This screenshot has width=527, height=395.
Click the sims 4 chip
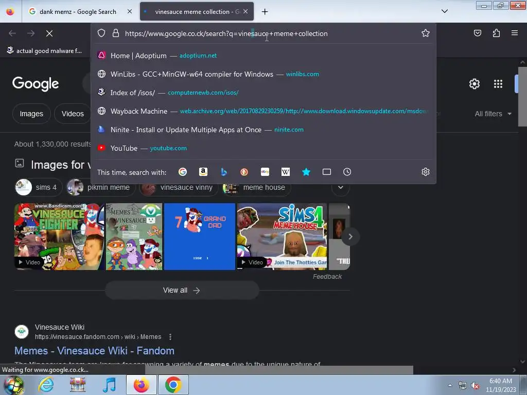pyautogui.click(x=39, y=187)
